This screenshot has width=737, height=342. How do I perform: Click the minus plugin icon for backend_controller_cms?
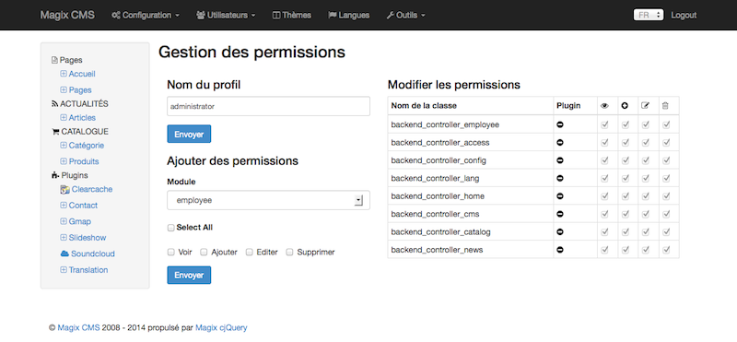click(x=560, y=214)
